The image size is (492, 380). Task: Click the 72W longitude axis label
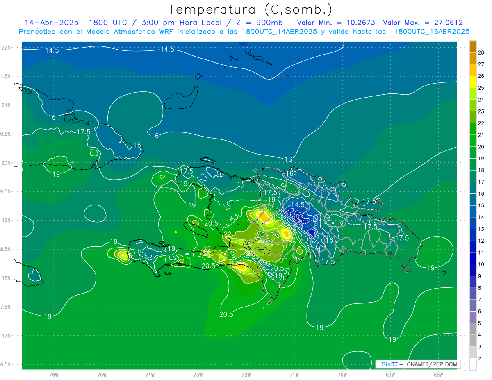[x=246, y=375]
